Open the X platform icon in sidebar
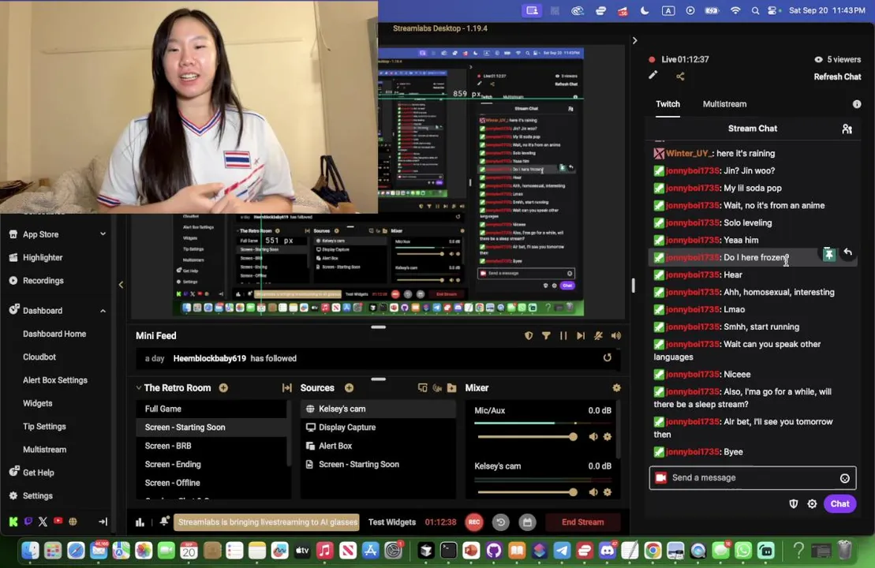 [43, 521]
